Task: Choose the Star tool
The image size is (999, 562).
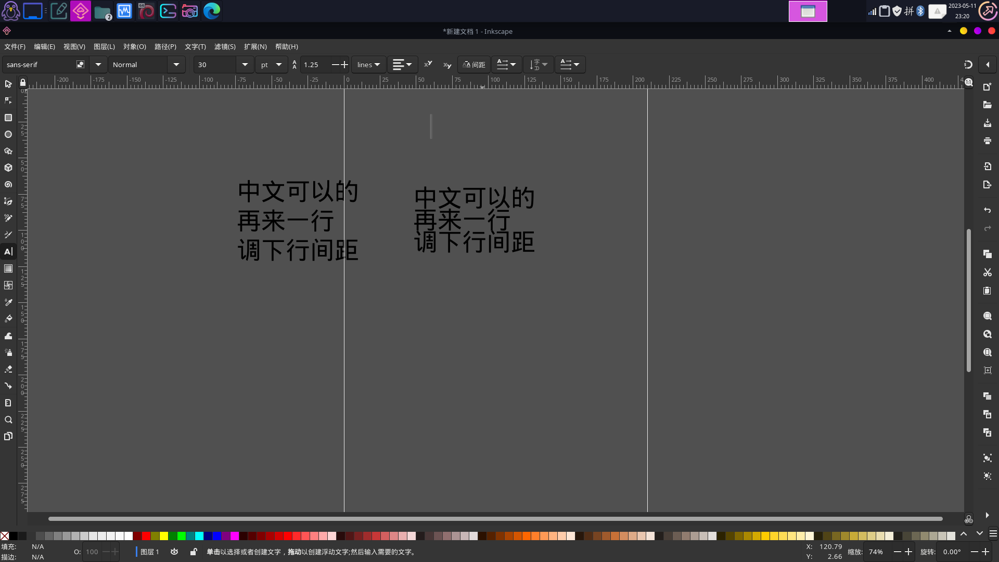Action: (8, 151)
